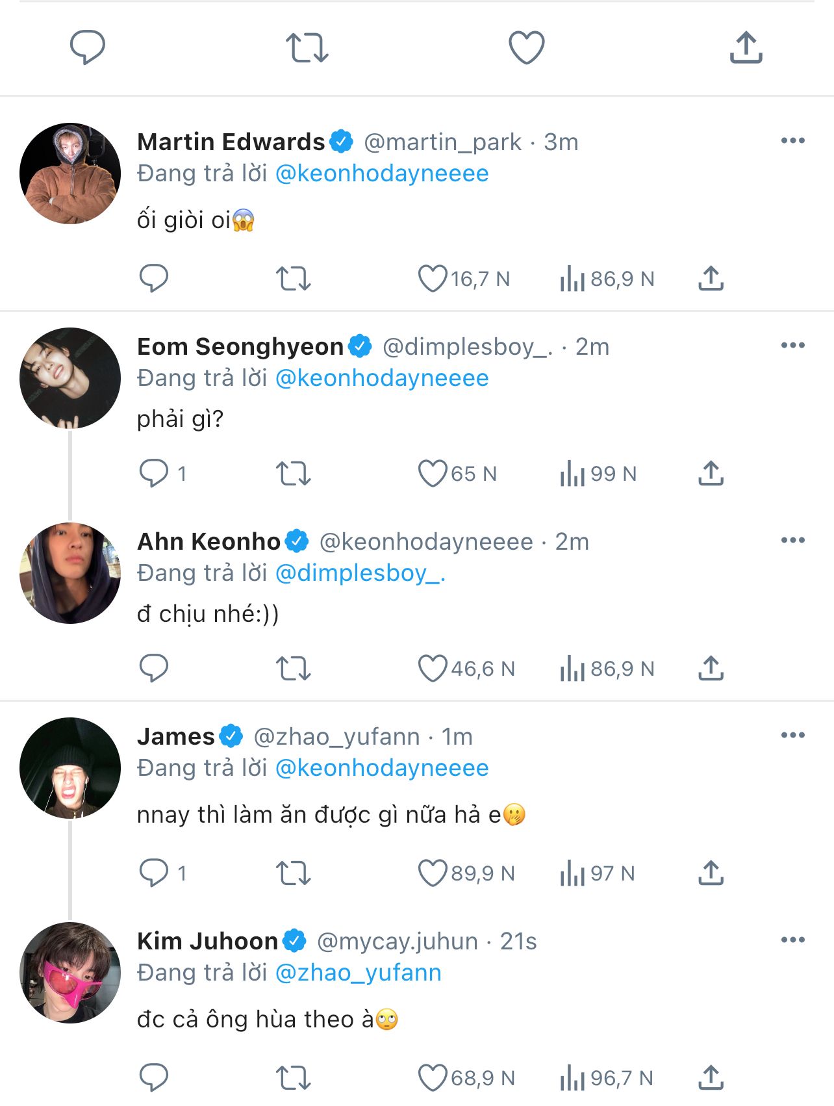Image resolution: width=834 pixels, height=1106 pixels.
Task: Expand the three-dot menu on Kim Juhoon's tweet
Action: pyautogui.click(x=792, y=940)
